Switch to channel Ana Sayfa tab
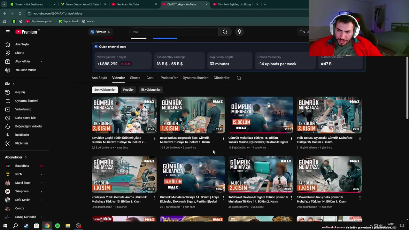Screen dimensions: 409x230 [99, 78]
